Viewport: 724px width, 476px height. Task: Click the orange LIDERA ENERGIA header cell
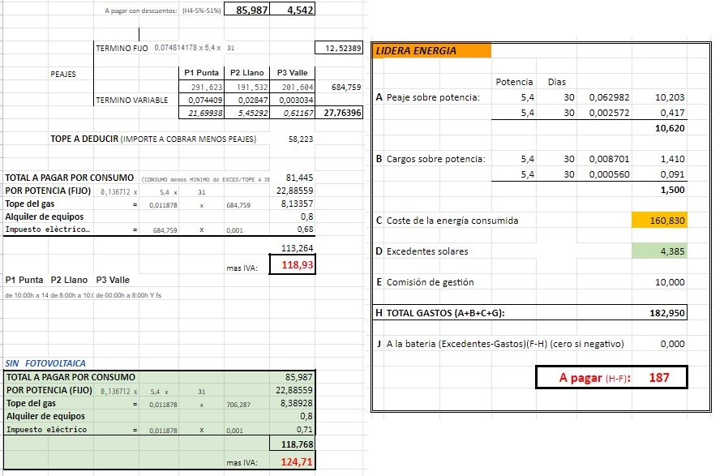pos(431,51)
